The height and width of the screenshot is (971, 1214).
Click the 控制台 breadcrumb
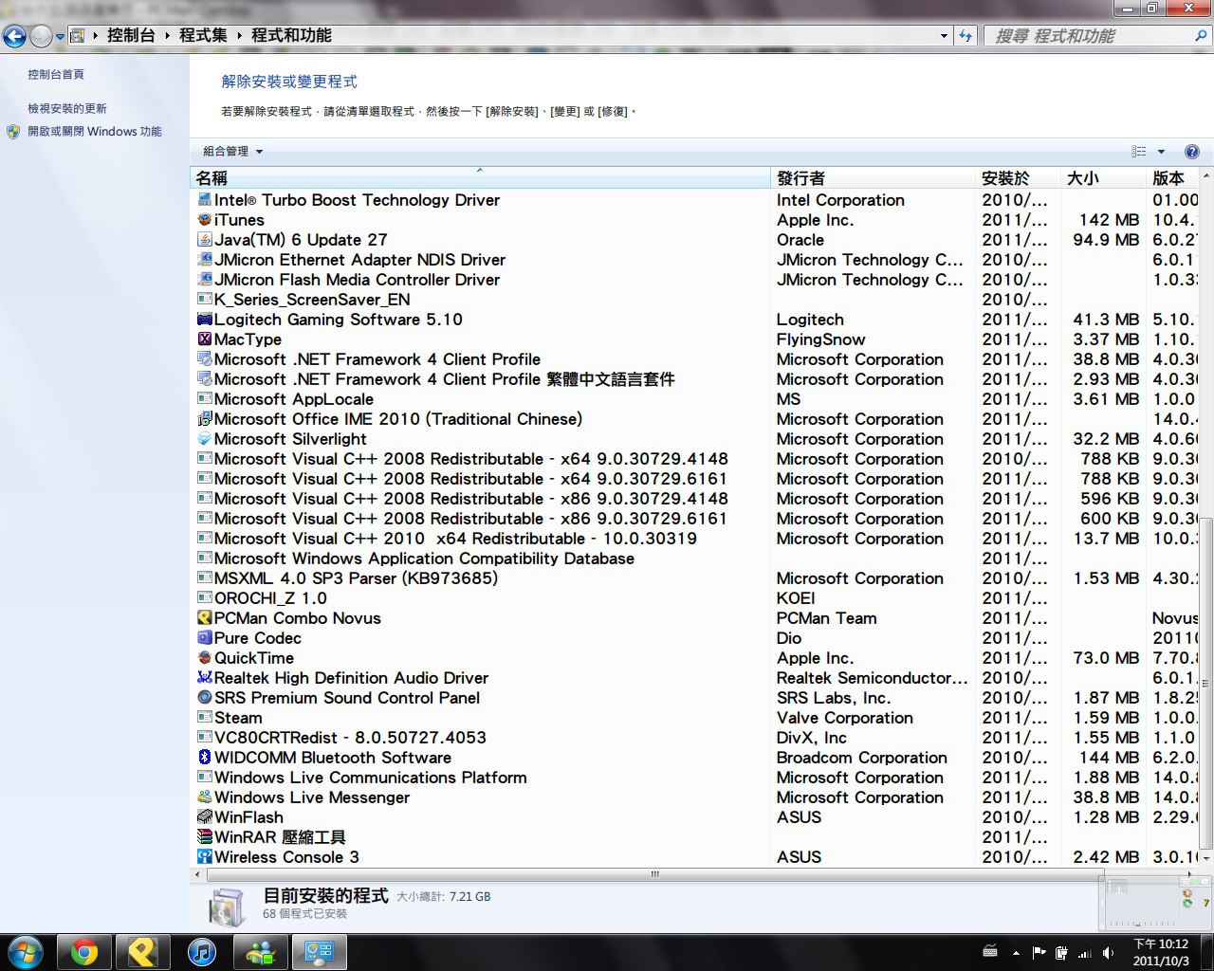click(131, 36)
